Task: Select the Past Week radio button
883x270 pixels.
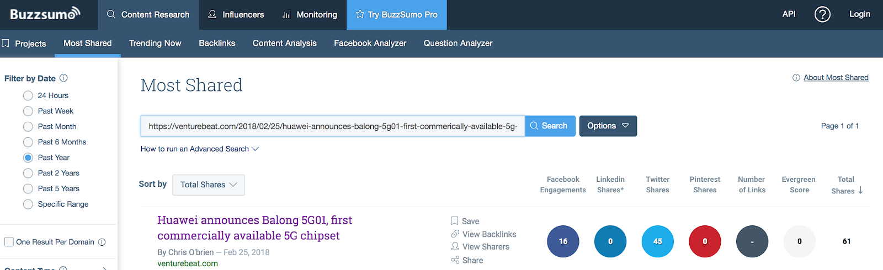Action: pyautogui.click(x=28, y=111)
